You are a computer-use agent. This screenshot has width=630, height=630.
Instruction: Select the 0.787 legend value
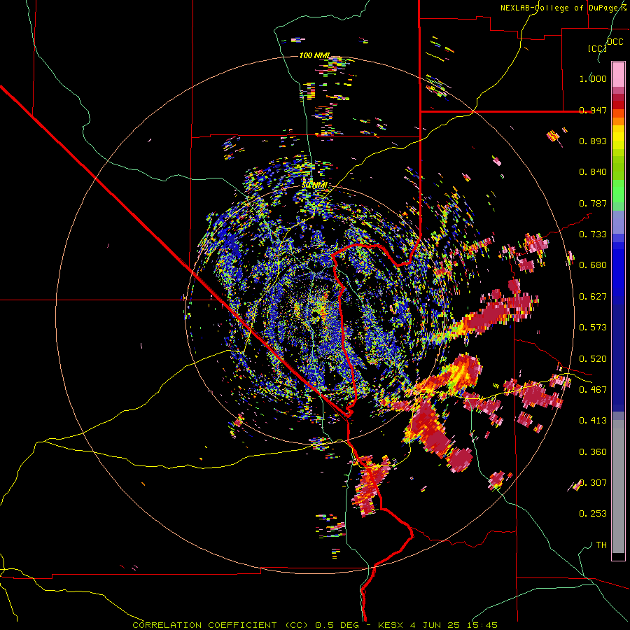tap(593, 203)
